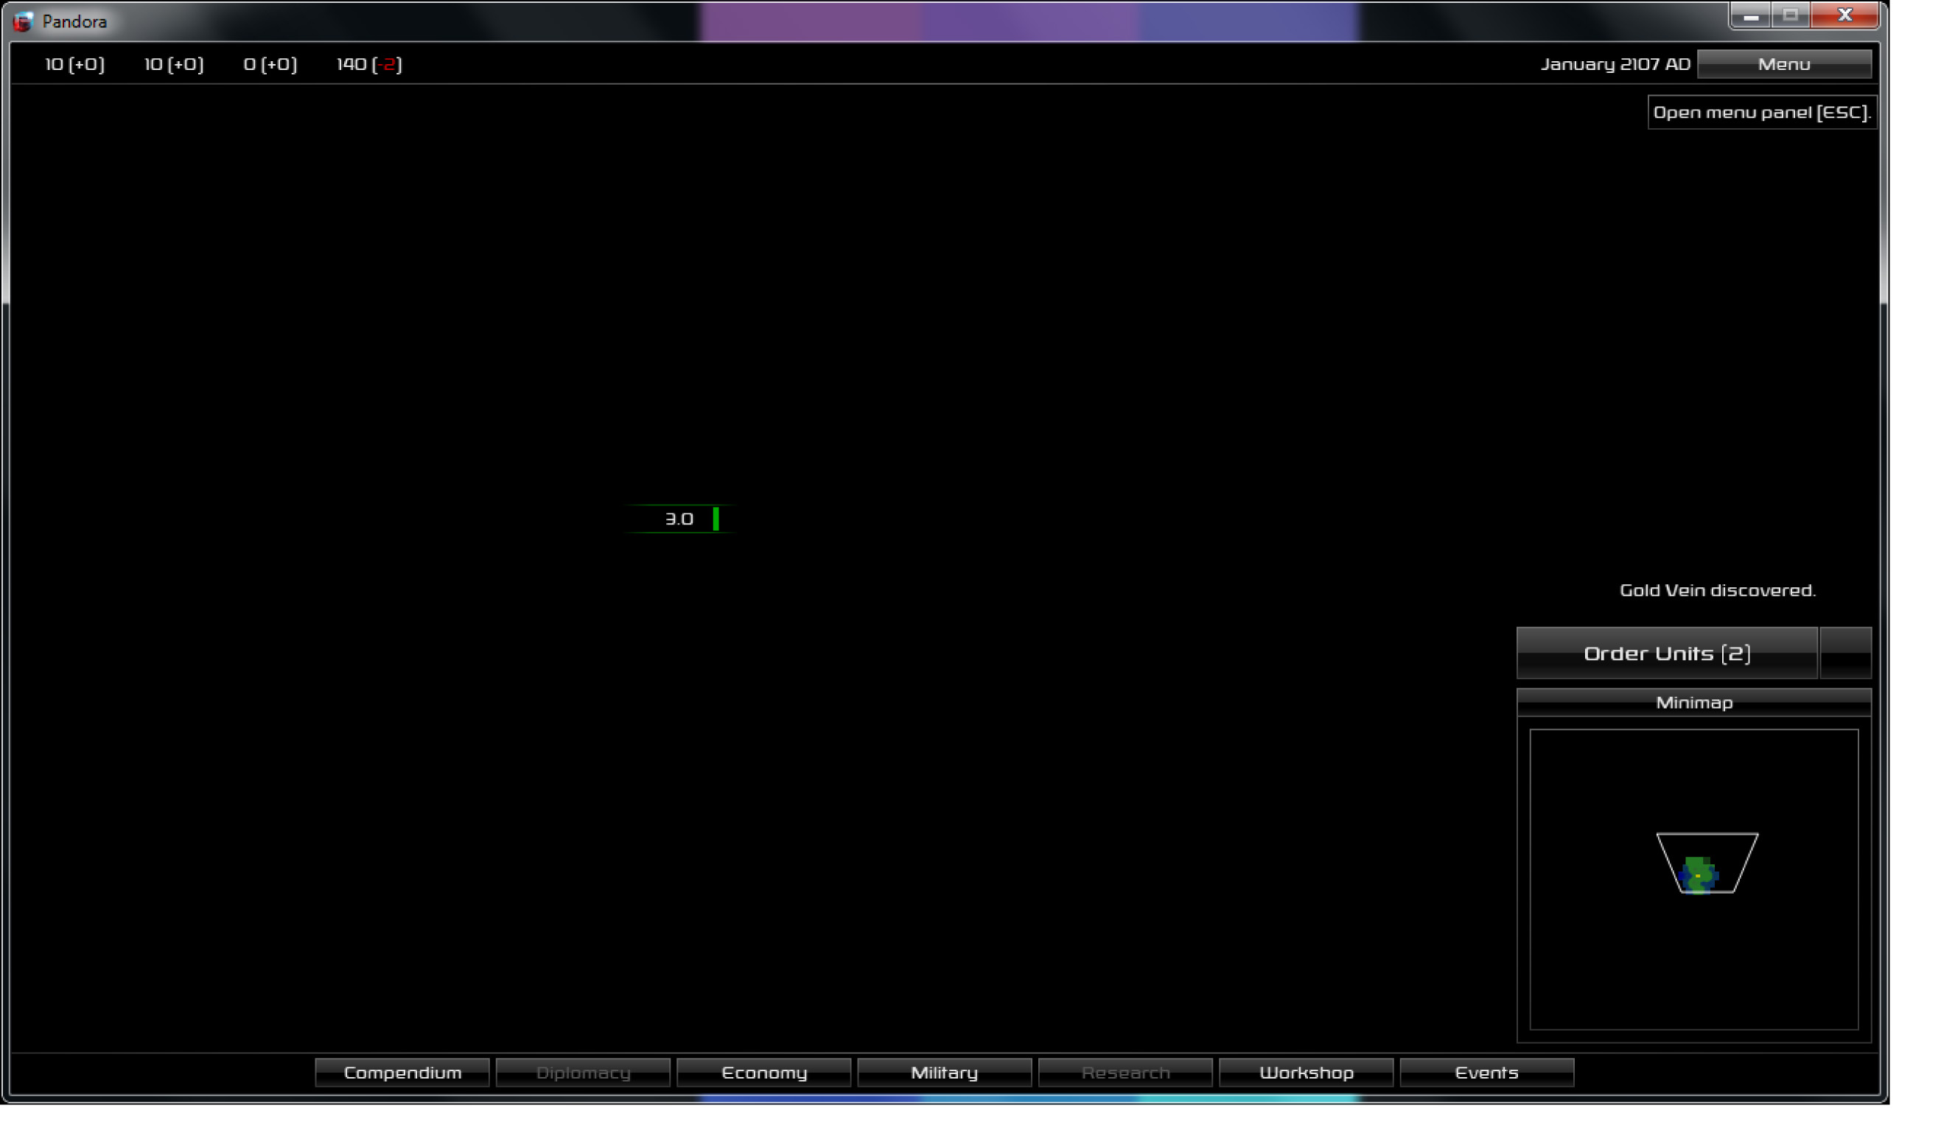Click the Pandora application icon in title bar

(x=22, y=21)
